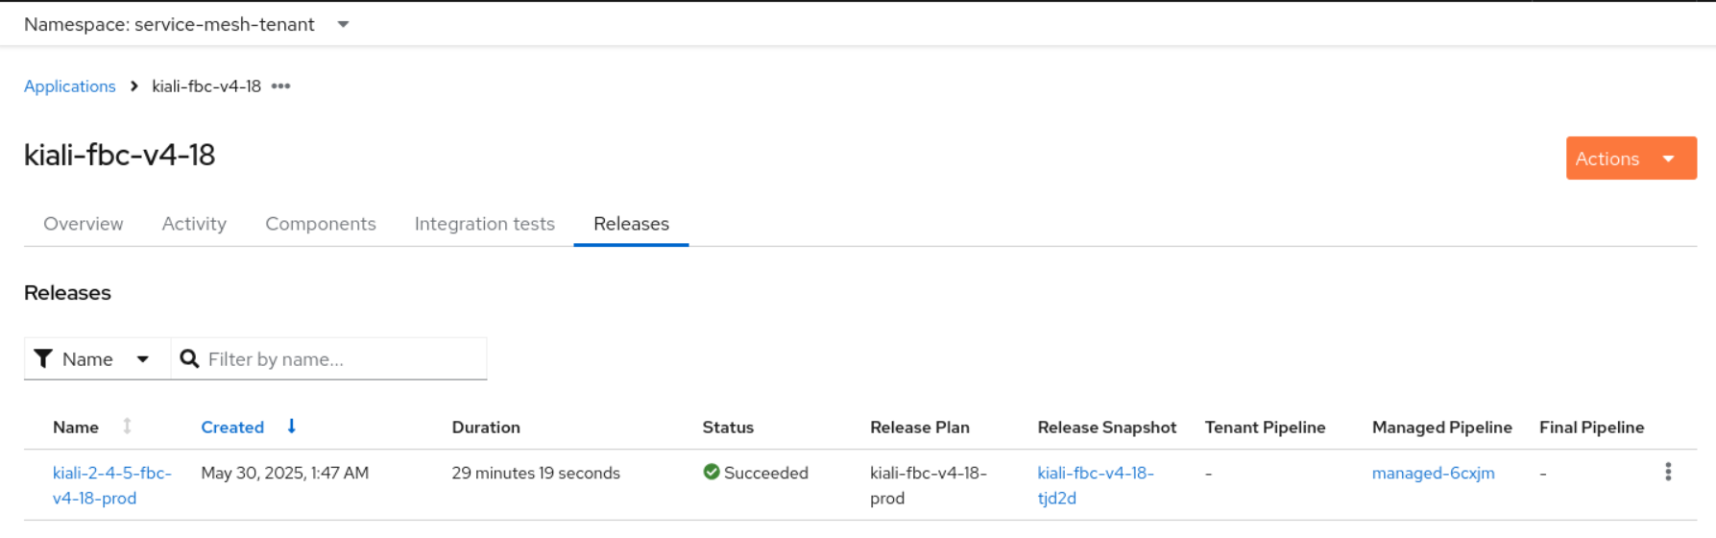Open the Activity tab

click(194, 224)
